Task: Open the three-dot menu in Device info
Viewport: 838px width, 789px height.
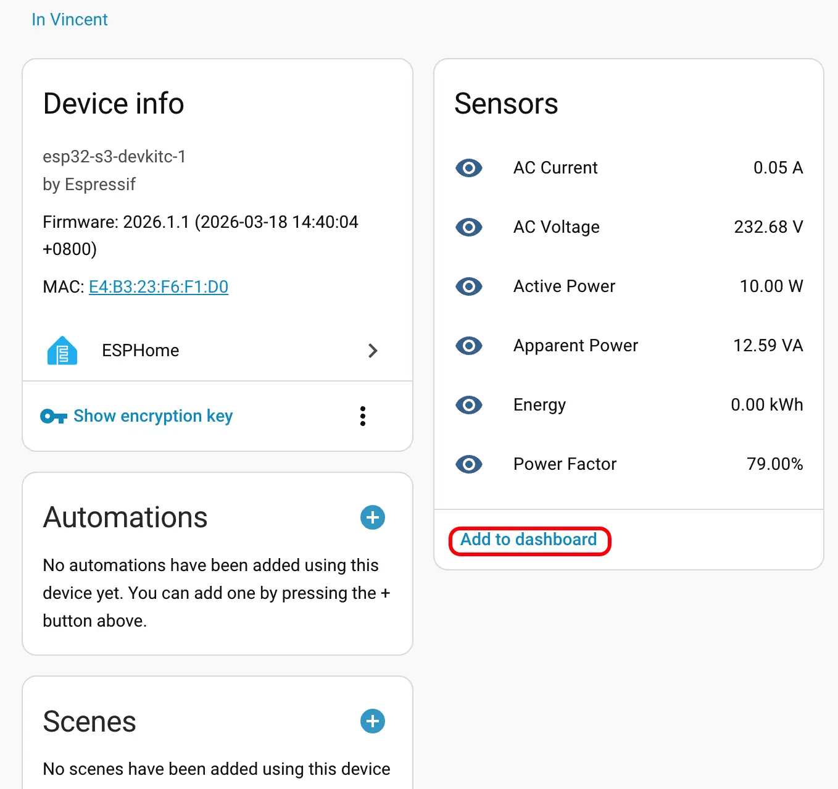Action: click(x=363, y=416)
